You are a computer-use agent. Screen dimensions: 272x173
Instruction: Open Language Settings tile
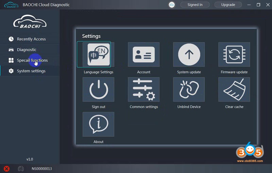pos(98,55)
